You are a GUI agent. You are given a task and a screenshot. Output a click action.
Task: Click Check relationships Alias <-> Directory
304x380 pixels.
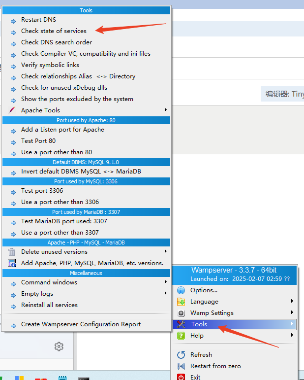click(87, 76)
